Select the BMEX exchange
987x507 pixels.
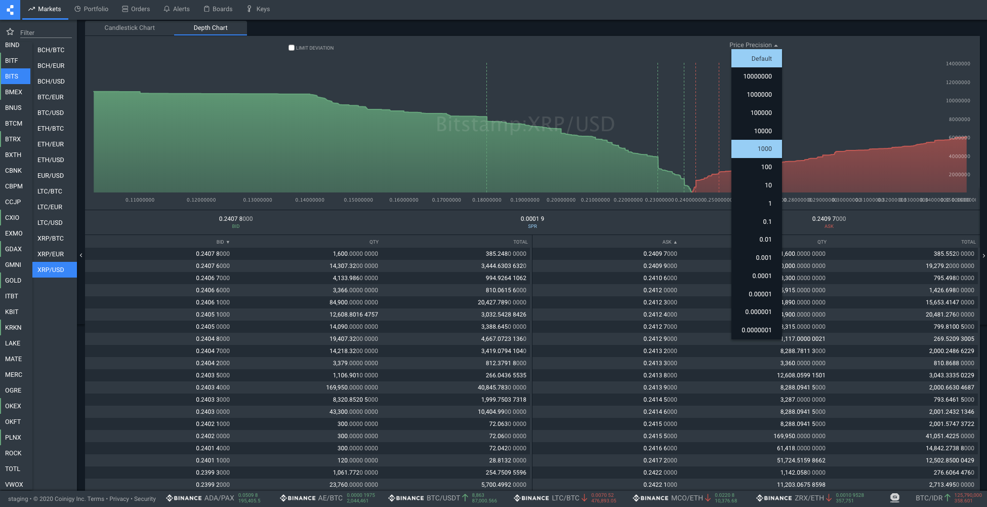pyautogui.click(x=15, y=92)
